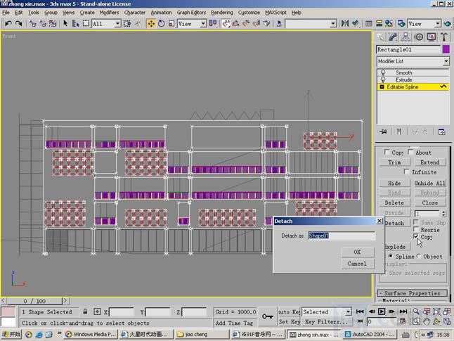
Task: Cancel the Detach dialog
Action: click(358, 264)
